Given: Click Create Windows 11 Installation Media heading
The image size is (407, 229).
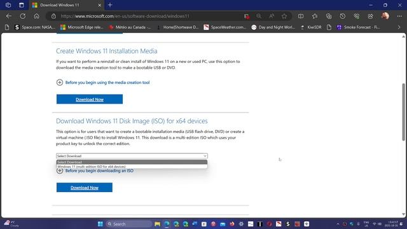Looking at the screenshot, I should (107, 51).
